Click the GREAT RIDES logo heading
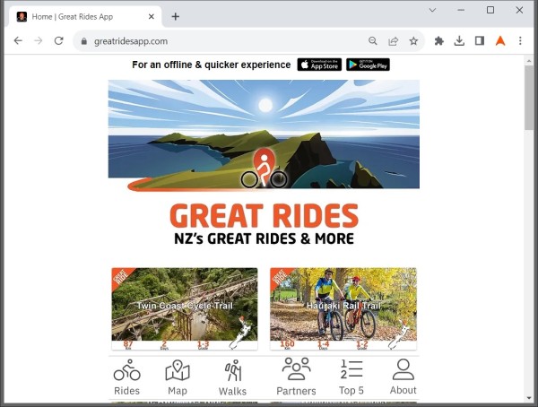Image resolution: width=538 pixels, height=407 pixels. [264, 215]
